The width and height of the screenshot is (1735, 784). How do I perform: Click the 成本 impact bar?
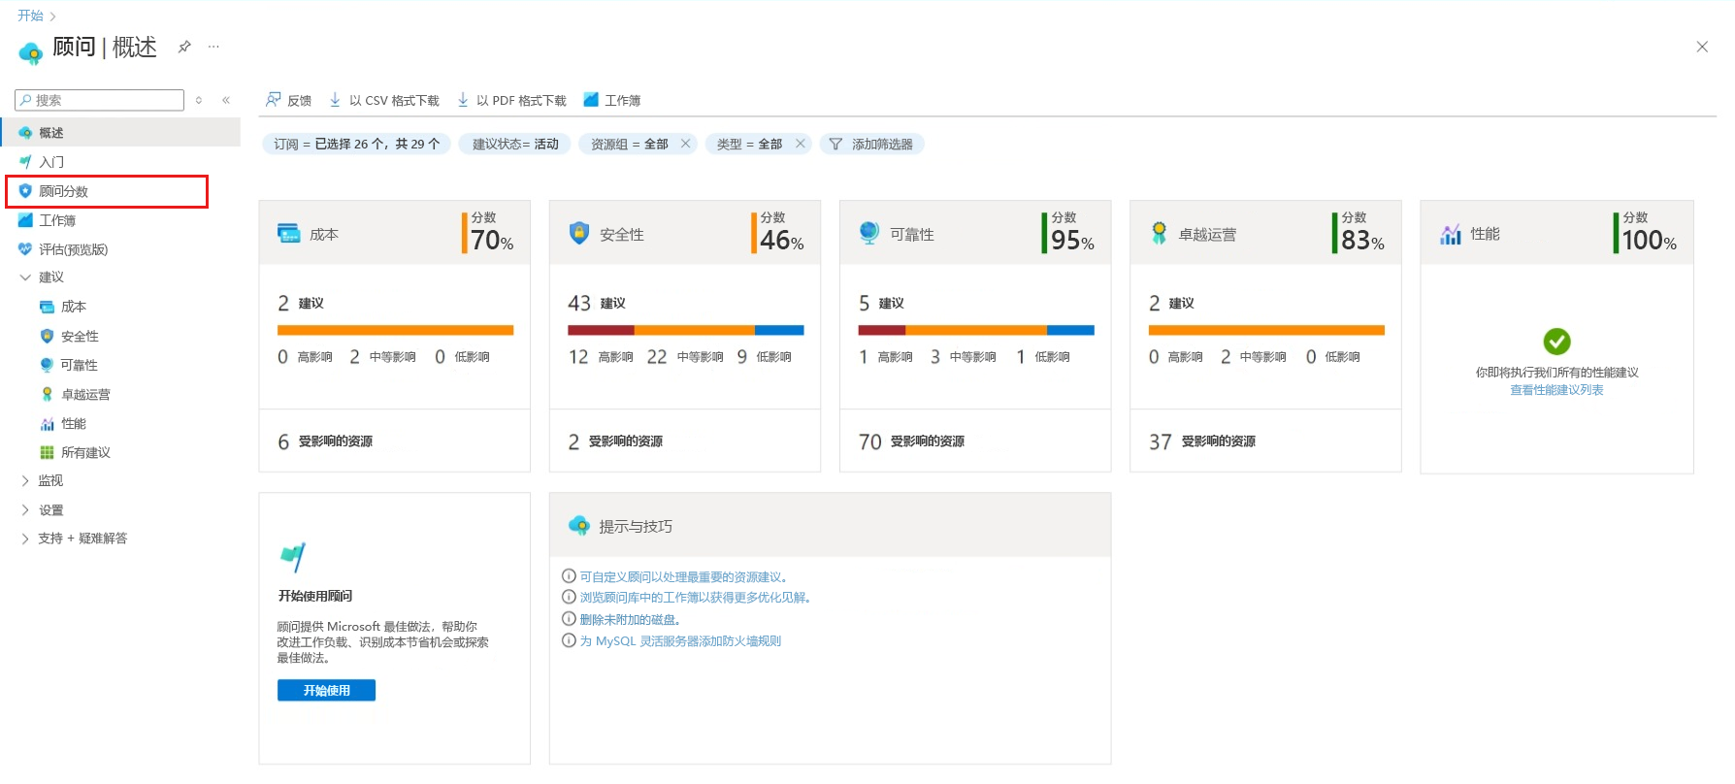coord(395,330)
